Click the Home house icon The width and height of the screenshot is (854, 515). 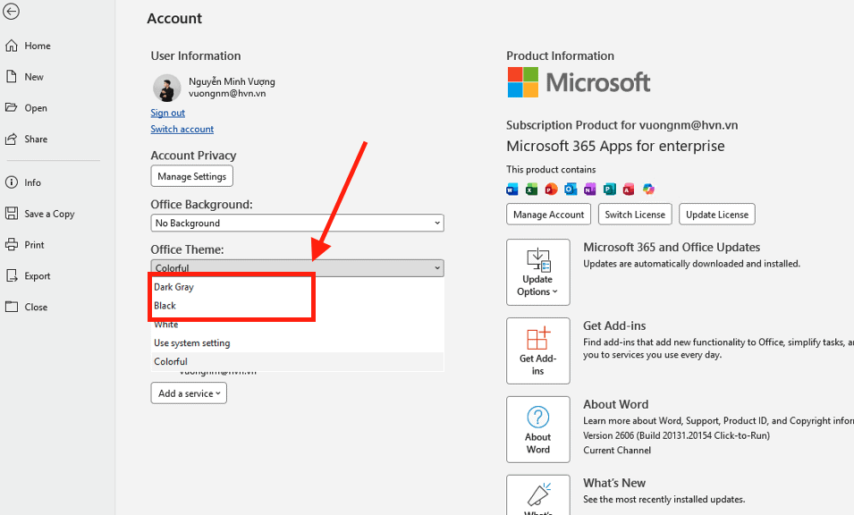12,46
